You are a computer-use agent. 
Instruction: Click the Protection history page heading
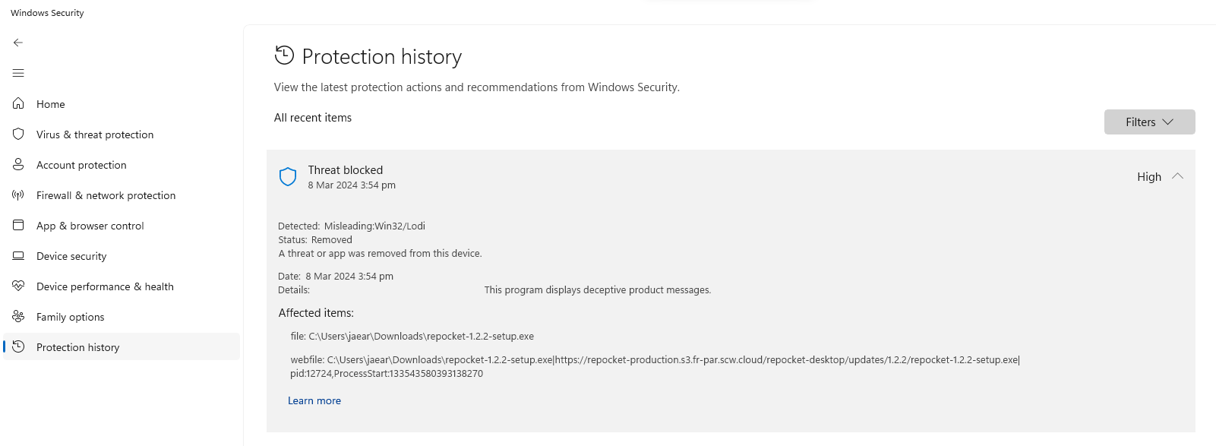382,57
